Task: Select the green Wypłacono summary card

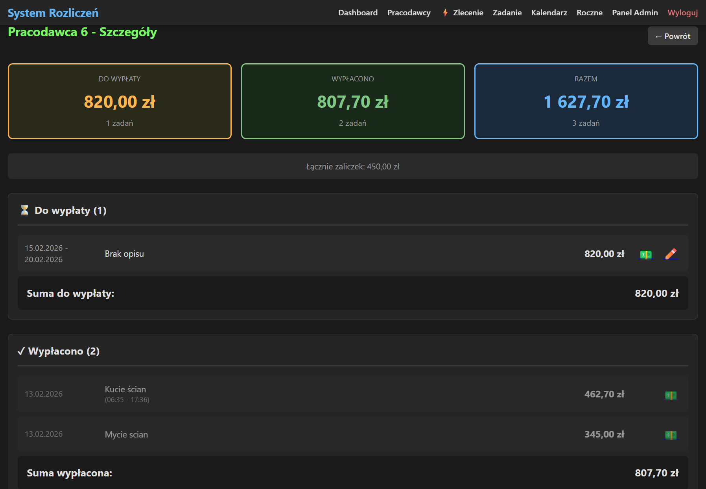Action: pyautogui.click(x=353, y=101)
